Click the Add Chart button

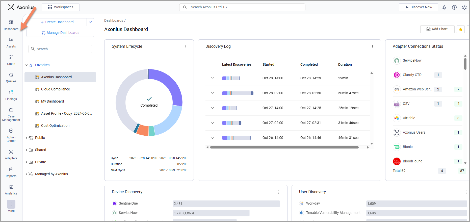[437, 29]
